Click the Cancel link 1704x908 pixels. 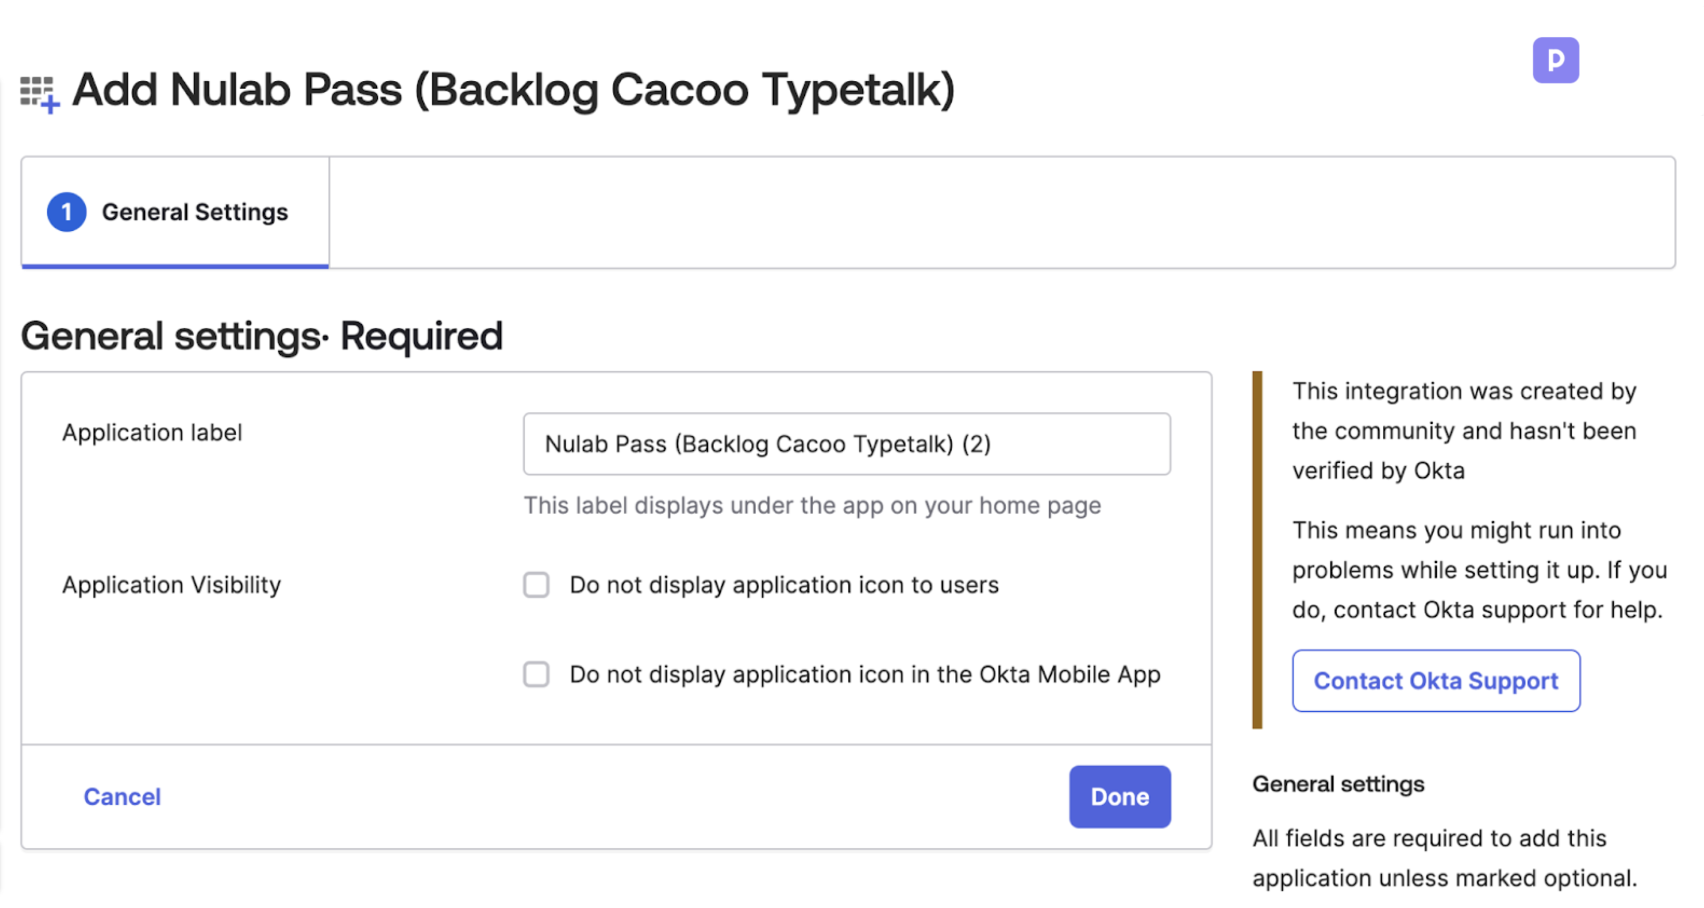pos(122,797)
